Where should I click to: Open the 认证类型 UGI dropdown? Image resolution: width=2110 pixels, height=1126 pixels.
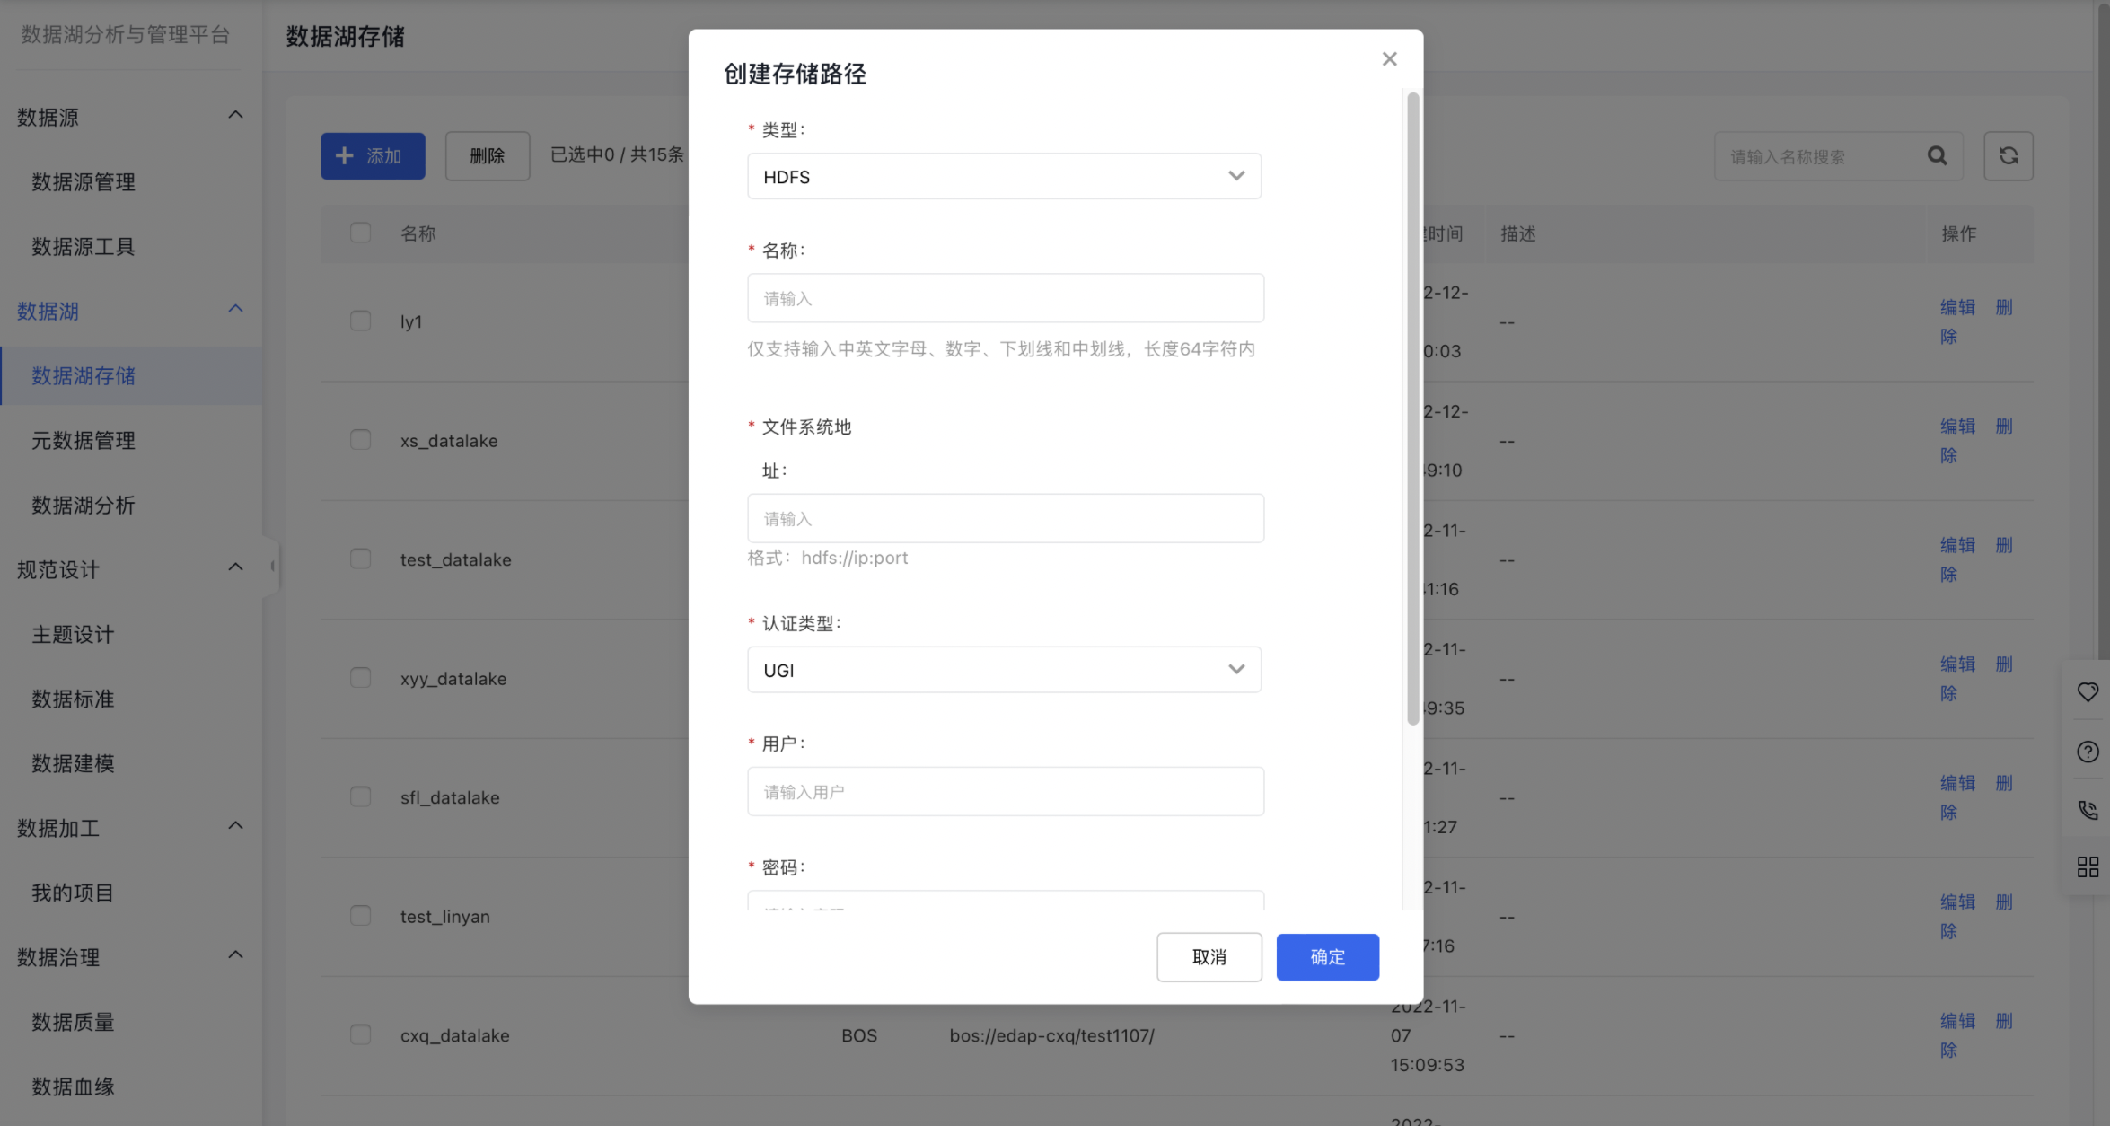click(1004, 670)
